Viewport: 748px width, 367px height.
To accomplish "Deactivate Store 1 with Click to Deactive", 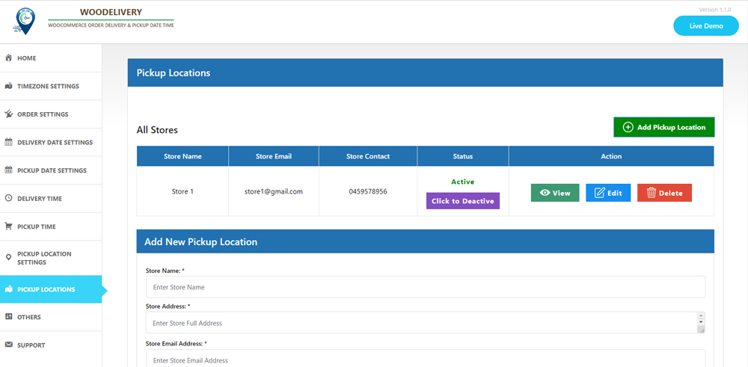I will [x=462, y=201].
